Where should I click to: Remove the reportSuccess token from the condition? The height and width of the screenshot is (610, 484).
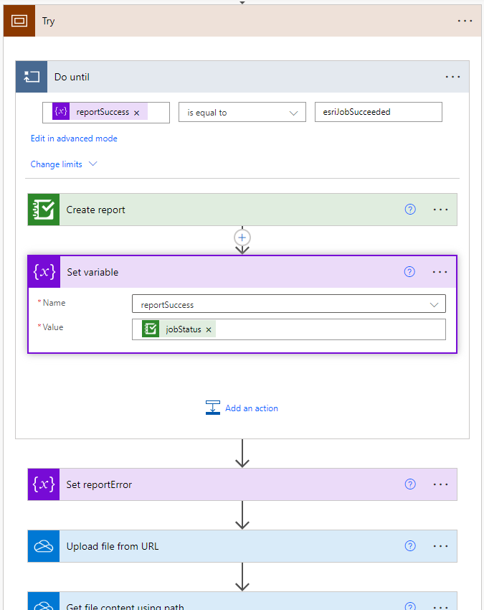[x=136, y=112]
